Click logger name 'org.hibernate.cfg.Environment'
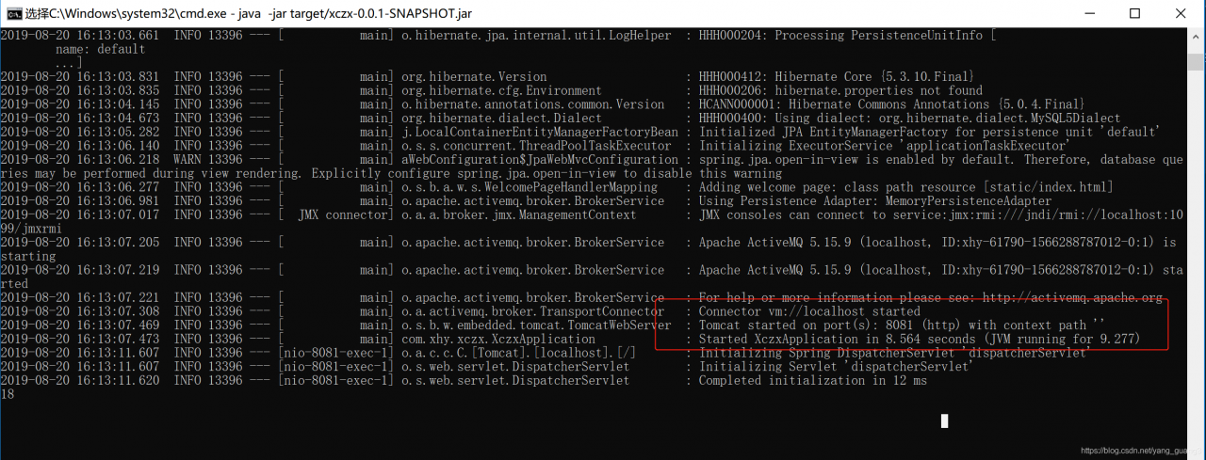This screenshot has height=460, width=1206. click(x=502, y=90)
